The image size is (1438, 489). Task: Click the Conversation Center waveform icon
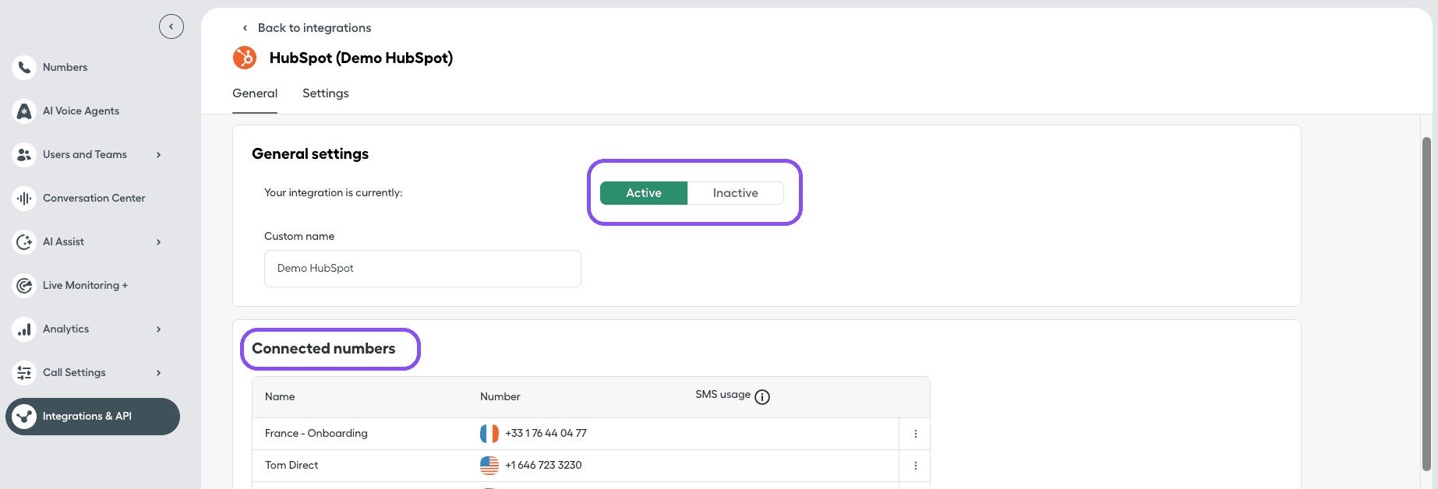pos(25,199)
